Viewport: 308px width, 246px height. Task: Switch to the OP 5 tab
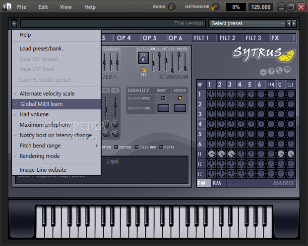(x=154, y=38)
